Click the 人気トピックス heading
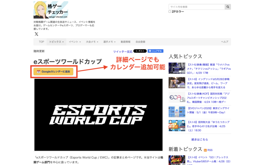This screenshot has width=264, height=165. [185, 56]
